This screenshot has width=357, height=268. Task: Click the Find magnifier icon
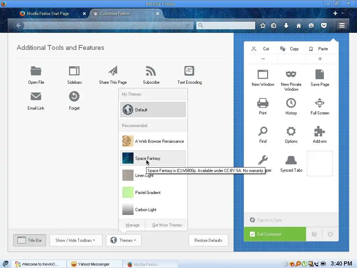(263, 131)
